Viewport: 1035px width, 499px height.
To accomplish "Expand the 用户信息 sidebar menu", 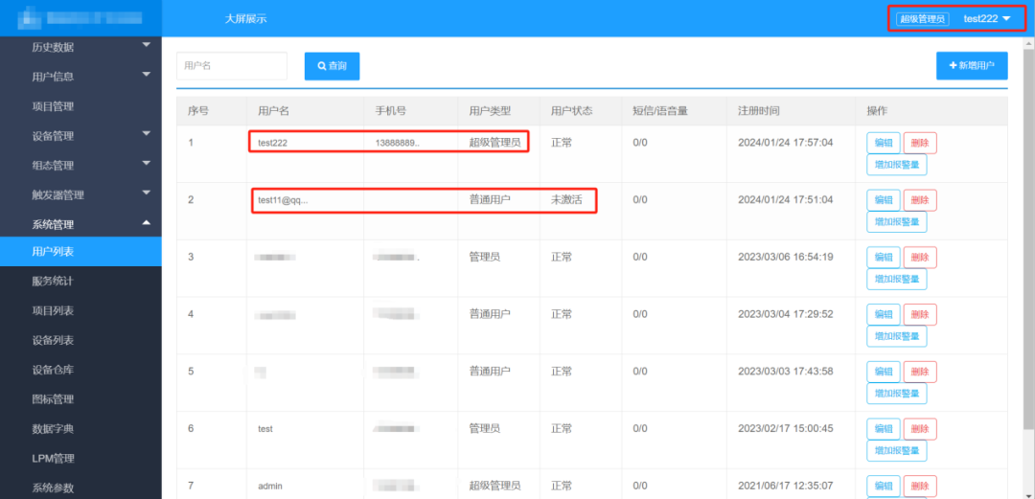I will click(80, 77).
